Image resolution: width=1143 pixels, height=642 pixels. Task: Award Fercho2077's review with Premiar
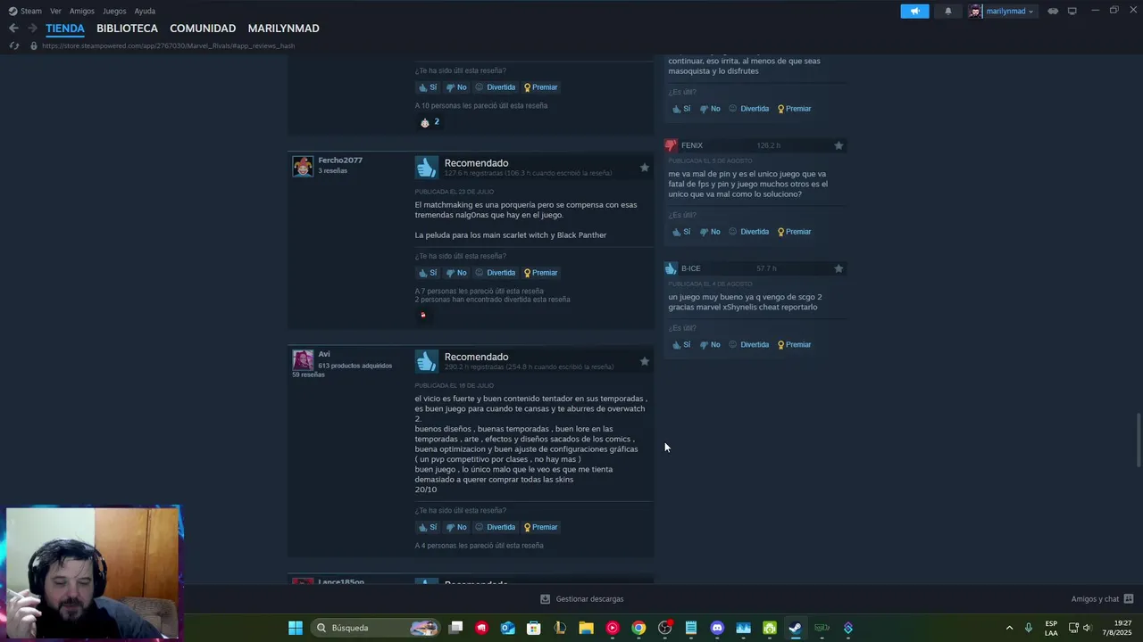click(541, 273)
